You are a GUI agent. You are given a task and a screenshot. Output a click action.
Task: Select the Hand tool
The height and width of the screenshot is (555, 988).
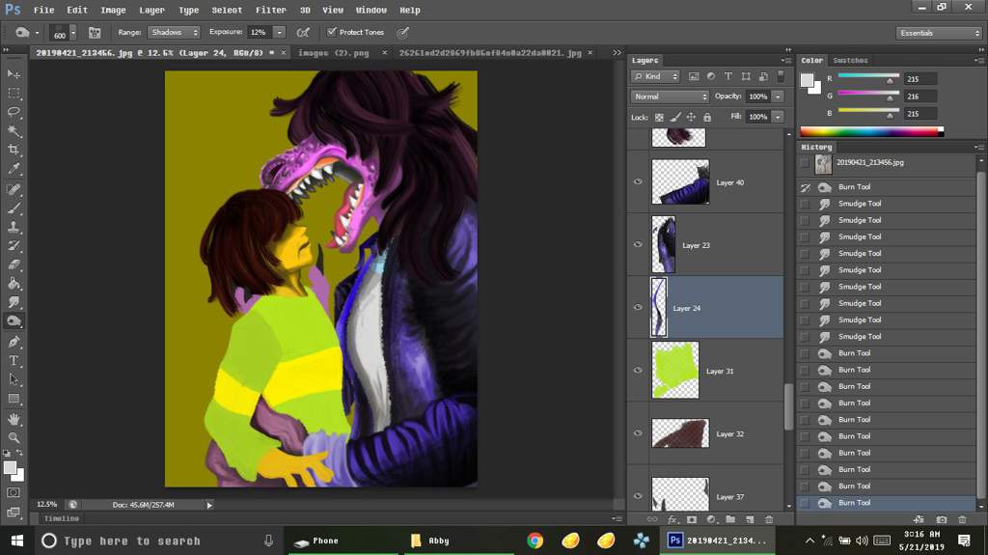[x=14, y=419]
